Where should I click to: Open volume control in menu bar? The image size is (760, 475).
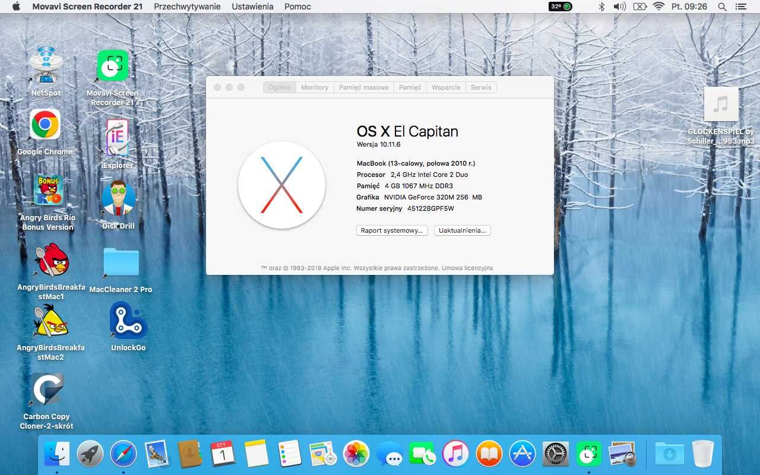[x=619, y=7]
